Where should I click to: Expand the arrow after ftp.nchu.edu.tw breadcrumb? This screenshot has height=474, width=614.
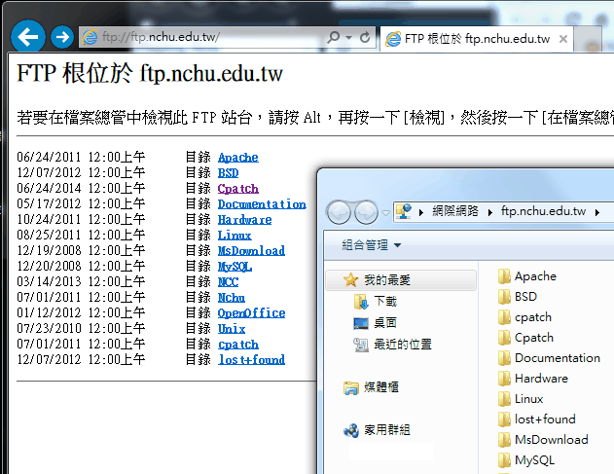[597, 212]
